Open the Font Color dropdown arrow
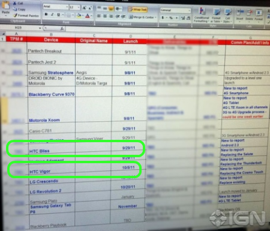 click(91, 16)
